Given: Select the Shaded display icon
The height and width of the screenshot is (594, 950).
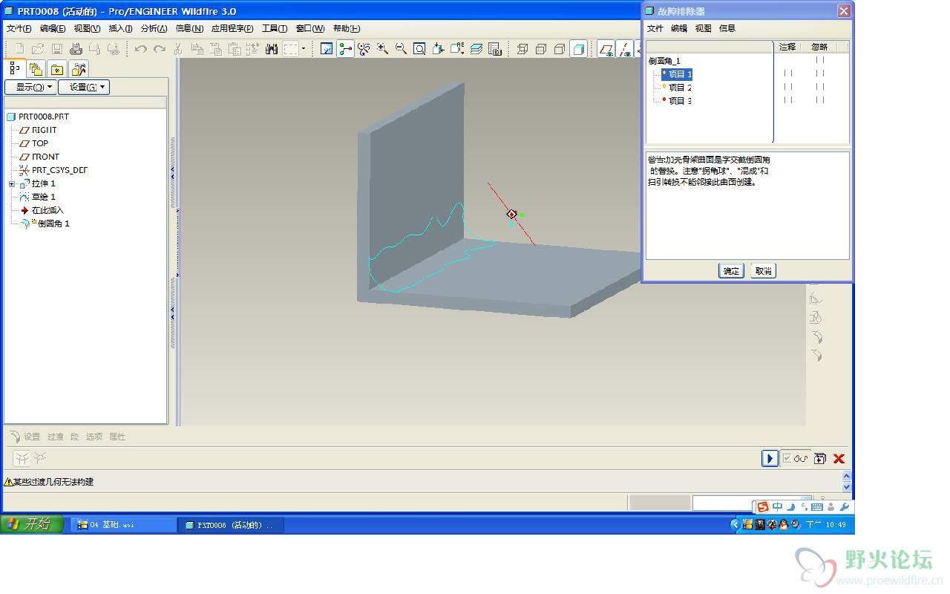Looking at the screenshot, I should pos(578,49).
